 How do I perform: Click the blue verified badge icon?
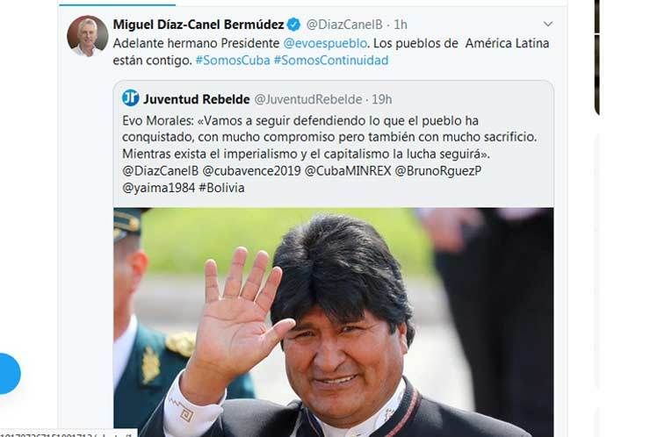[293, 25]
